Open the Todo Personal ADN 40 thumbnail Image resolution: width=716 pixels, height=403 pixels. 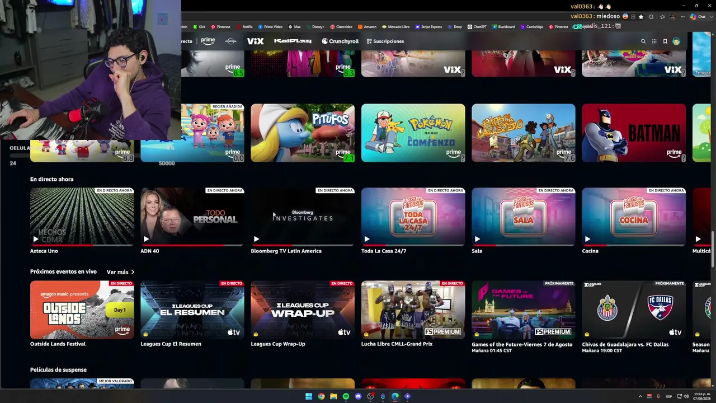click(x=192, y=217)
